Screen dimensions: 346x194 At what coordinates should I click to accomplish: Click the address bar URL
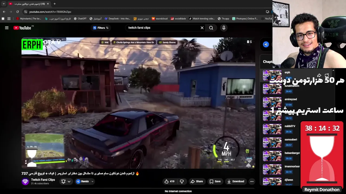click(50, 12)
